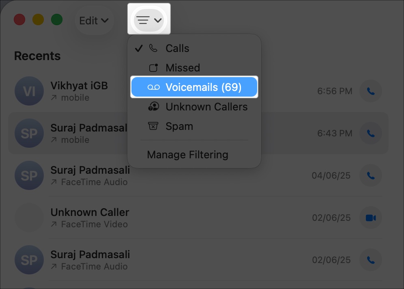Click the missed call icon in the menu

click(x=153, y=67)
